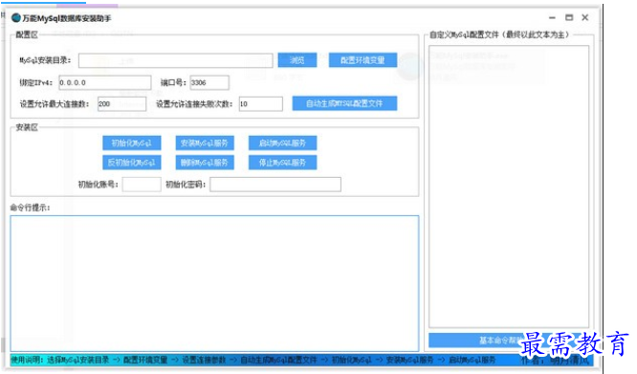637x374 pixels.
Task: Minimize the 万能MySql数据库安装助手 window
Action: tap(552, 17)
